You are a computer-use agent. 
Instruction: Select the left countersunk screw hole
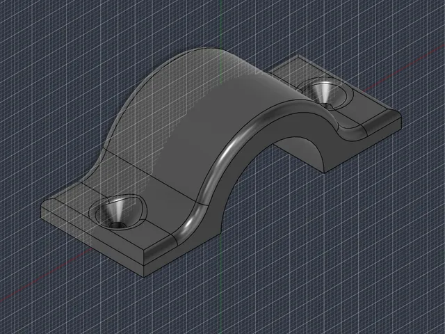118,212
